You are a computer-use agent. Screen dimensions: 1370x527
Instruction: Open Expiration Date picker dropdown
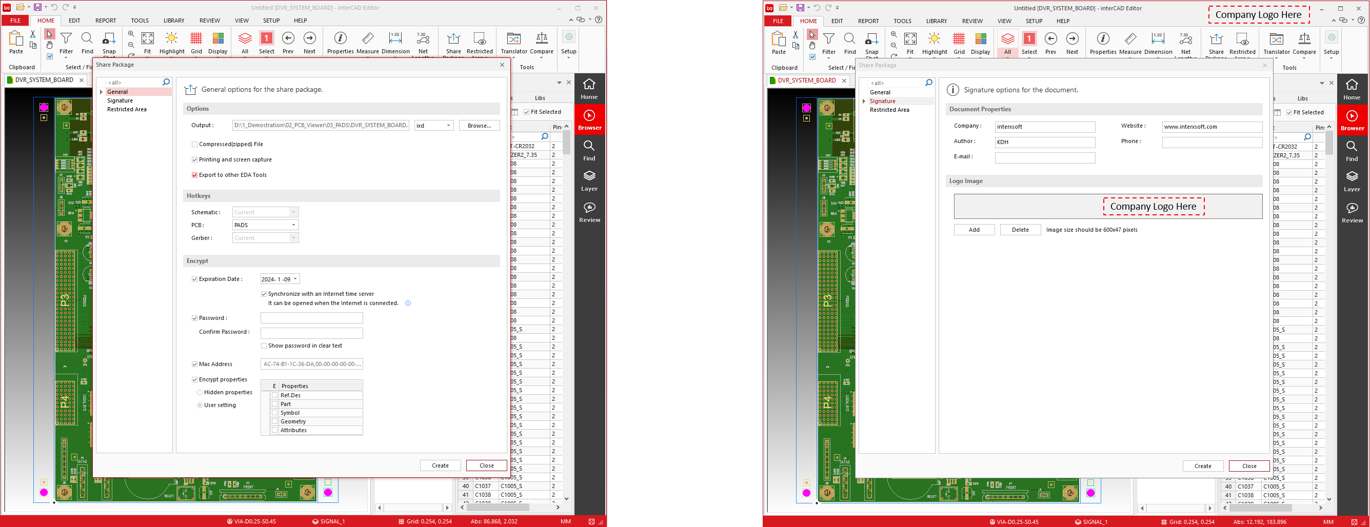[295, 279]
